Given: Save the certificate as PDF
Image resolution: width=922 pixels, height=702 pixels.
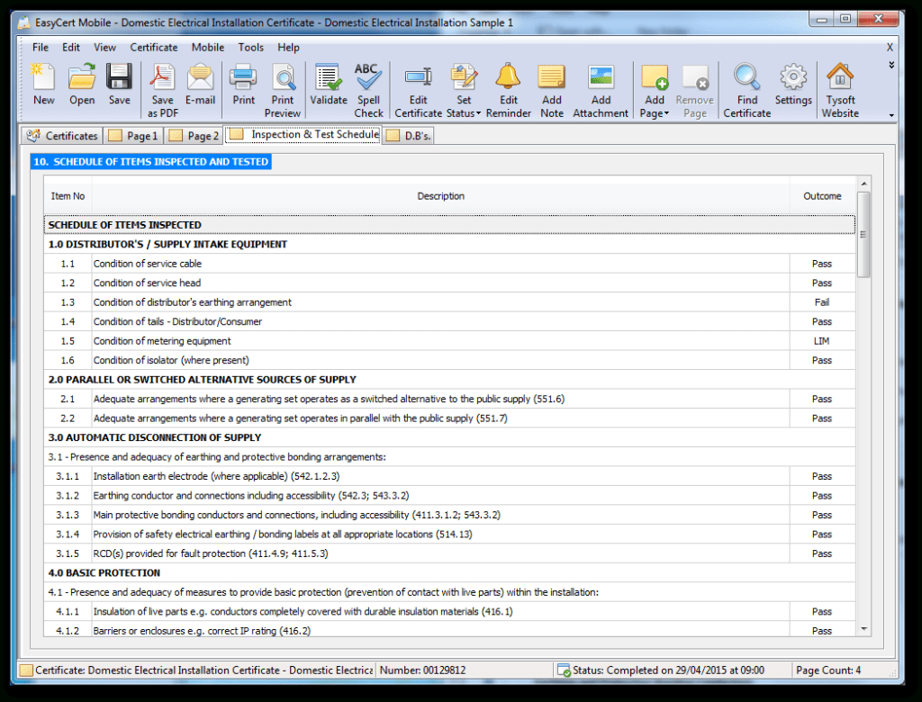Looking at the screenshot, I should click(x=162, y=85).
